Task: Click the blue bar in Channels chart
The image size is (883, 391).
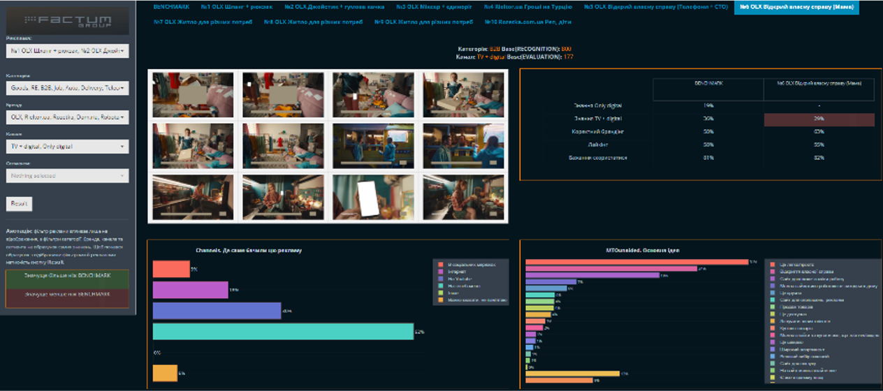Action: [217, 311]
